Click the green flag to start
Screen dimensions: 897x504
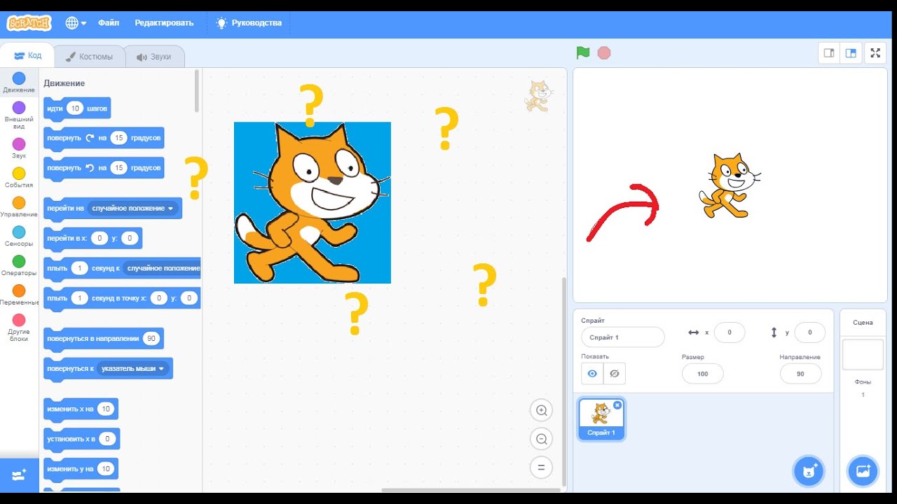(x=583, y=52)
